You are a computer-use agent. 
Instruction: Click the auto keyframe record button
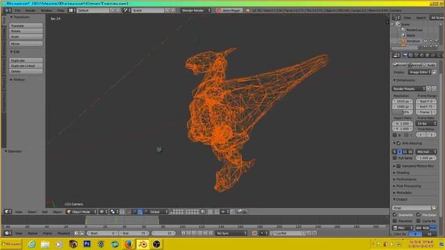(254, 233)
